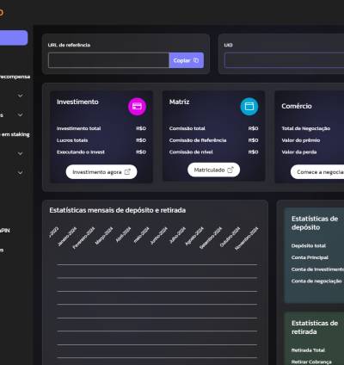Viewport: 344px width, 365px height.
Task: Select the Executando o Invest label
Action: click(x=81, y=152)
